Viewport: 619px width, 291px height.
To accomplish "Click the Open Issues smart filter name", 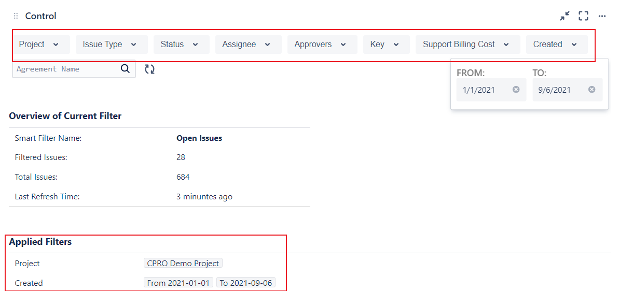I will (199, 138).
